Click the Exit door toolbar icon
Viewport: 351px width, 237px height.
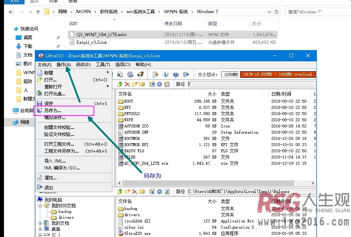pos(186,74)
